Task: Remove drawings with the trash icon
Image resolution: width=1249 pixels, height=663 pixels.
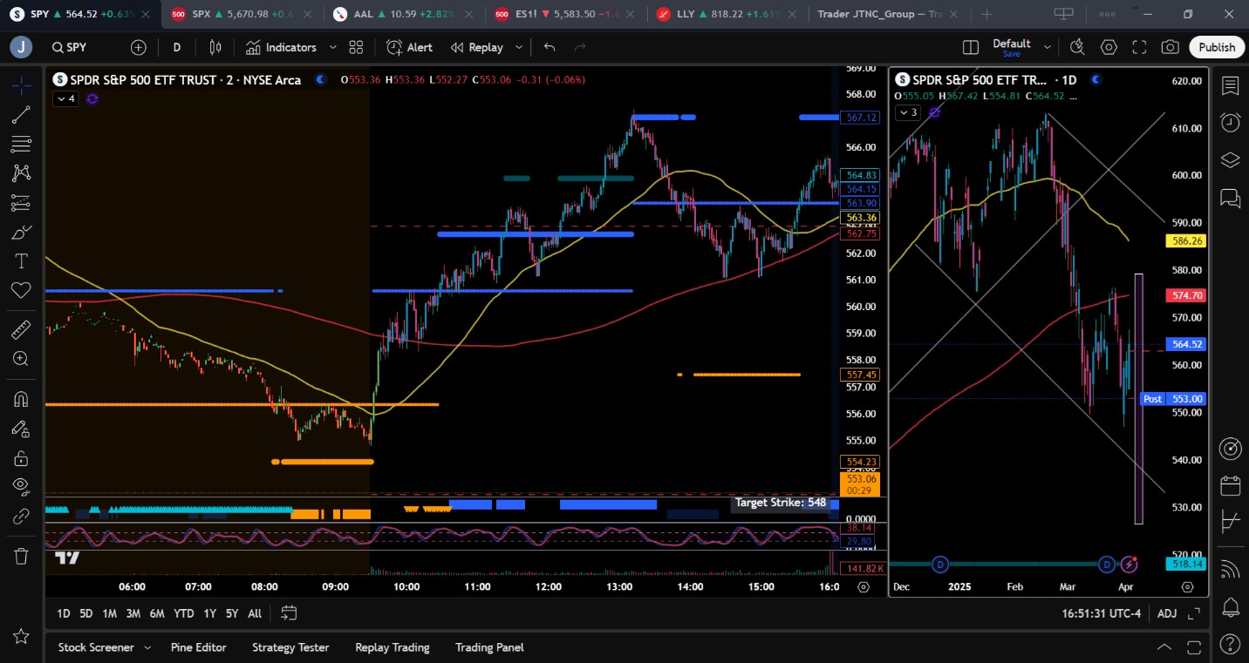Action: 21,556
